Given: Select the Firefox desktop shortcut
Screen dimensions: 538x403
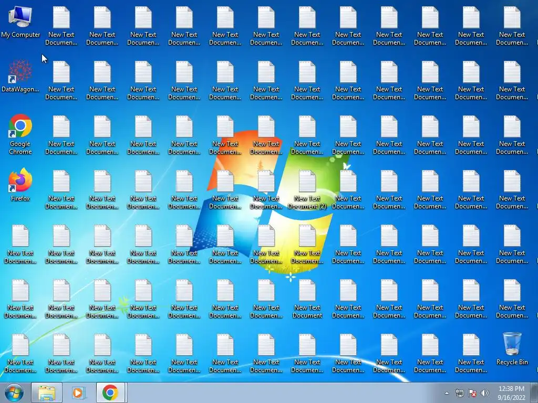Looking at the screenshot, I should click(x=20, y=185).
